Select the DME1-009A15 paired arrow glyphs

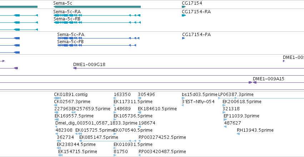click(253, 82)
